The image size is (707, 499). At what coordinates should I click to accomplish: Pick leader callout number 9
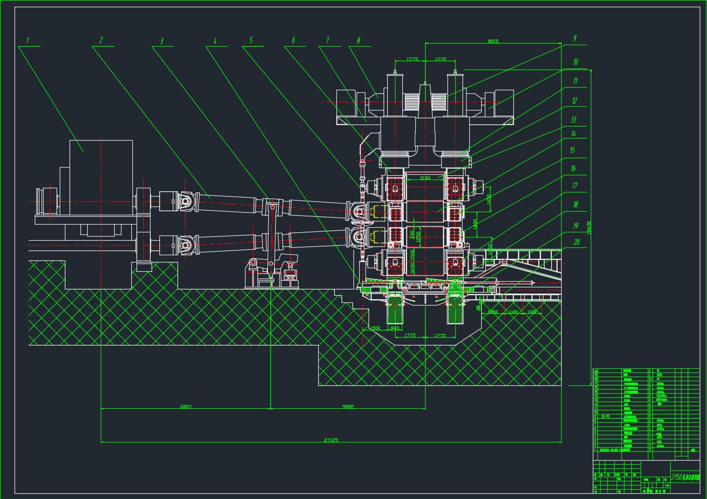(x=575, y=38)
